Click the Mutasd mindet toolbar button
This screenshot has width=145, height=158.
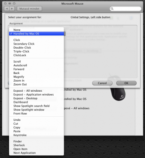point(29,9)
